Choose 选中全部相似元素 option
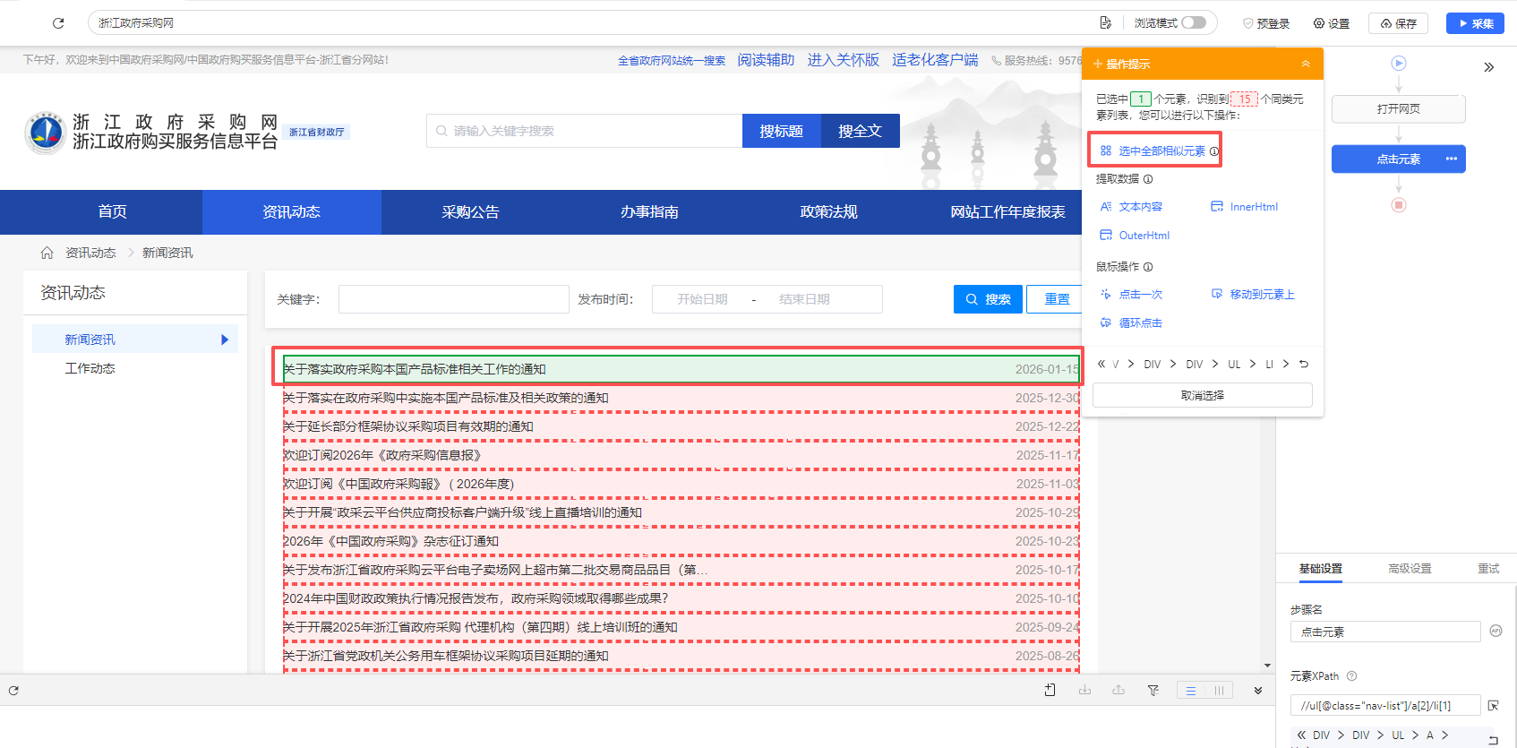Screen dimensions: 1517x748 tap(1153, 150)
